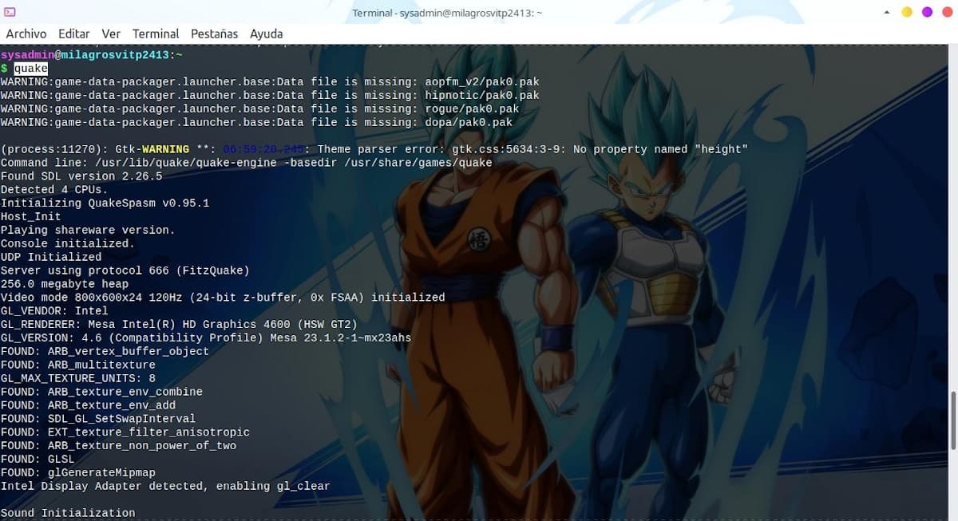Click the 'GL_RENDERER: Mesa Intel(R) HD Graphics' line
The image size is (958, 521).
point(179,325)
